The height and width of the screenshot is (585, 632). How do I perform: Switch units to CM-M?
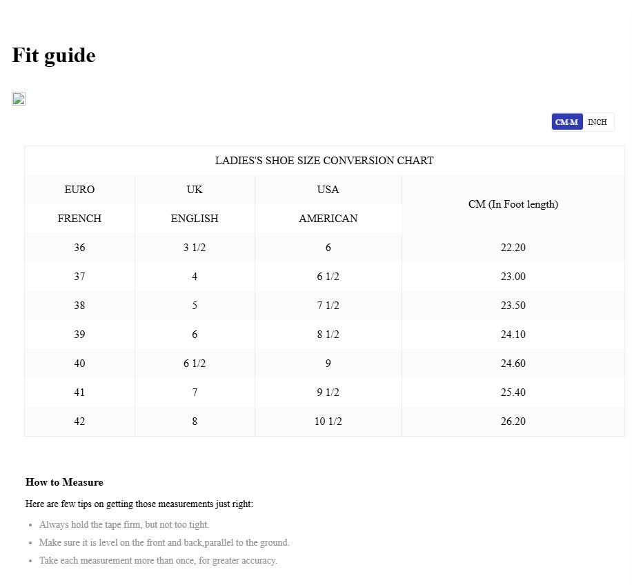pos(566,122)
